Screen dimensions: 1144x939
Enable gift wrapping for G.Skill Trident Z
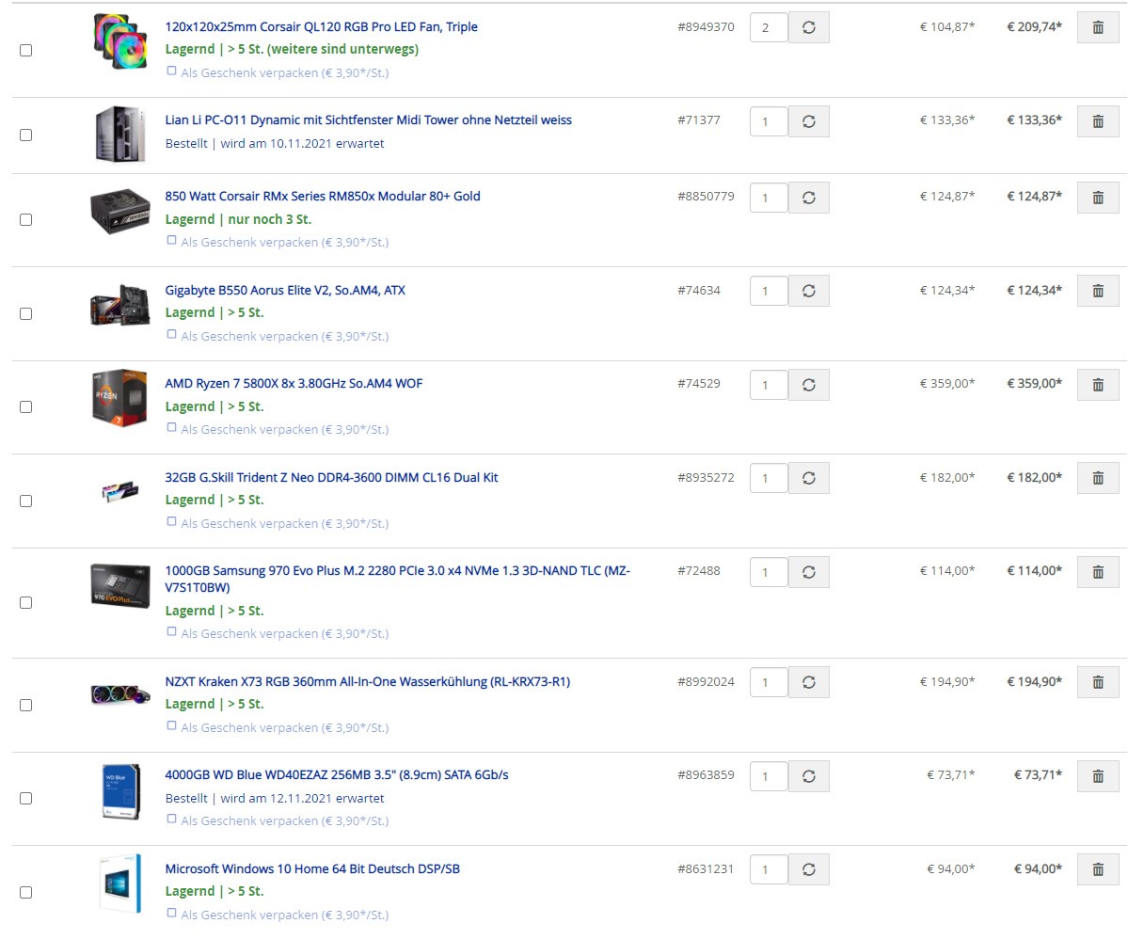[171, 521]
